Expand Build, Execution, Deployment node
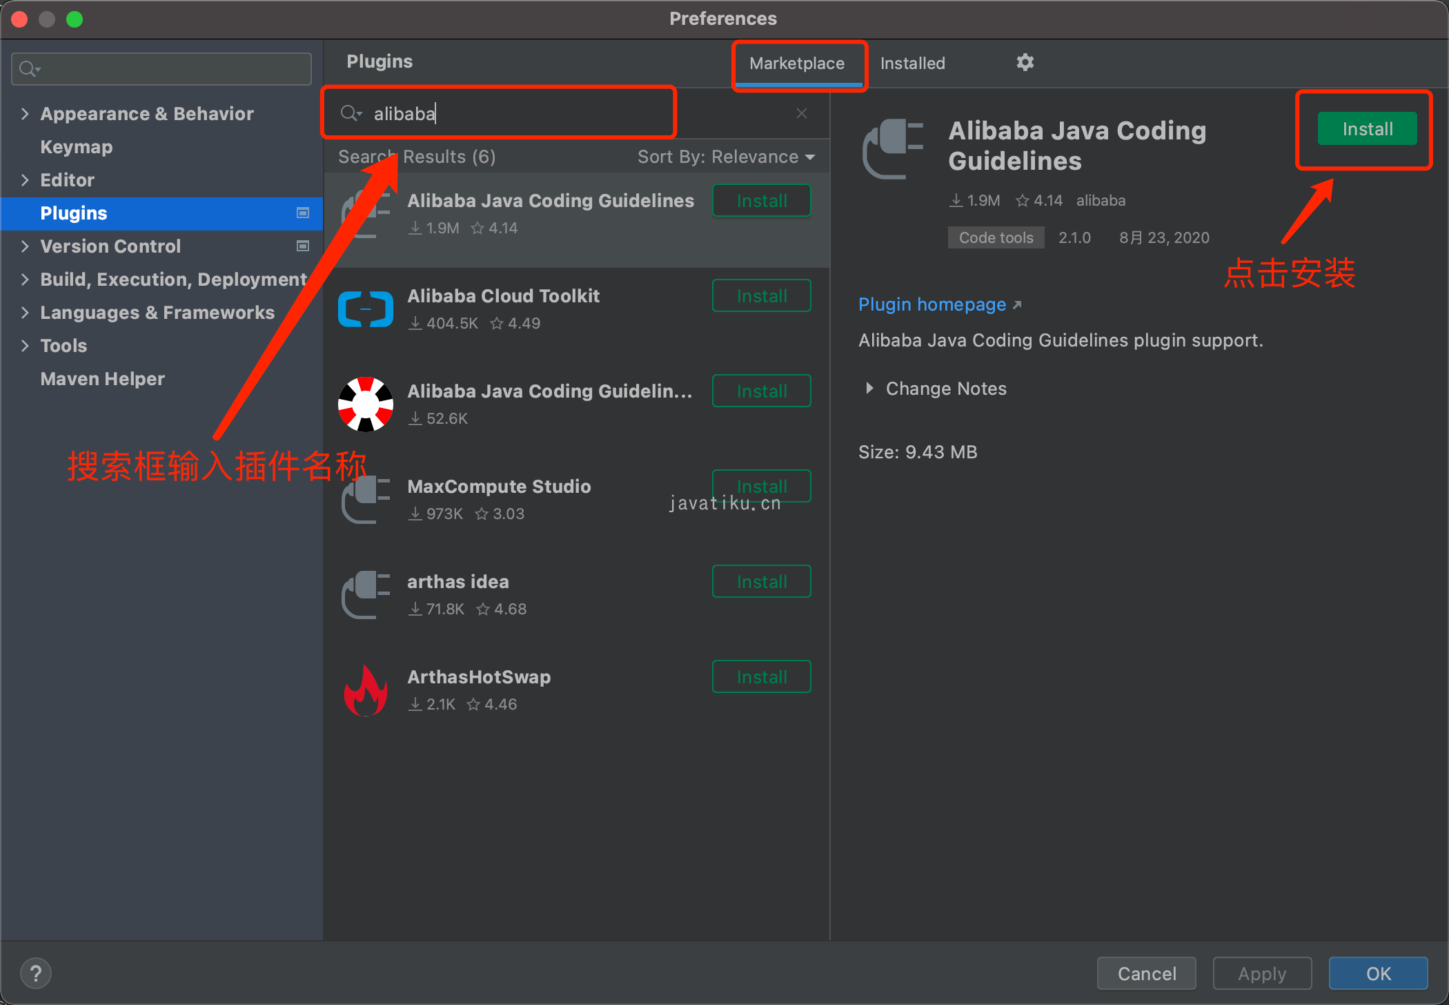 pyautogui.click(x=25, y=279)
